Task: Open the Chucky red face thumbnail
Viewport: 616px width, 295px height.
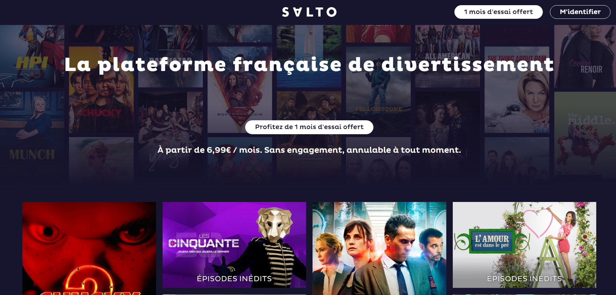Action: [89, 248]
